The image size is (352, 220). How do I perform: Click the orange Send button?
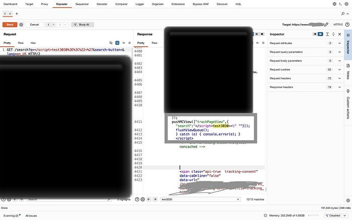(10, 25)
